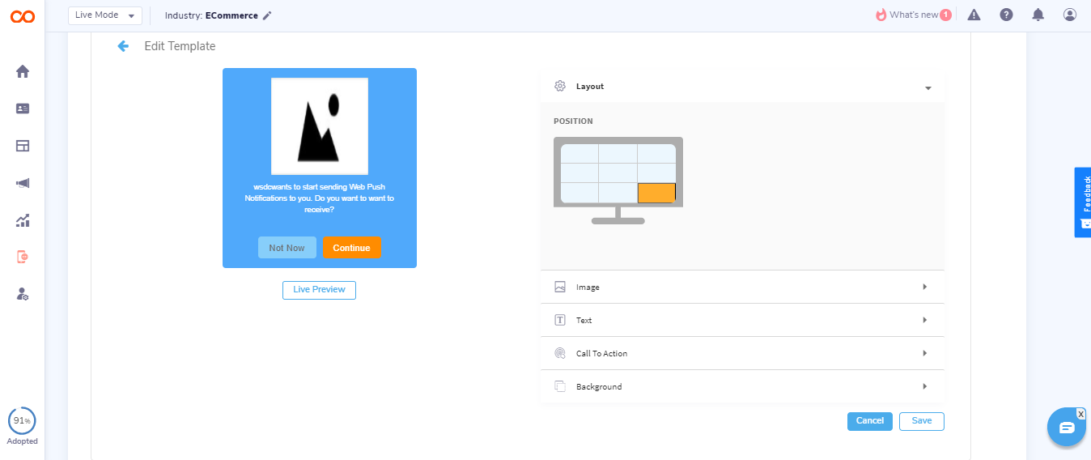
Task: Expand the Background section arrow
Action: coord(924,386)
